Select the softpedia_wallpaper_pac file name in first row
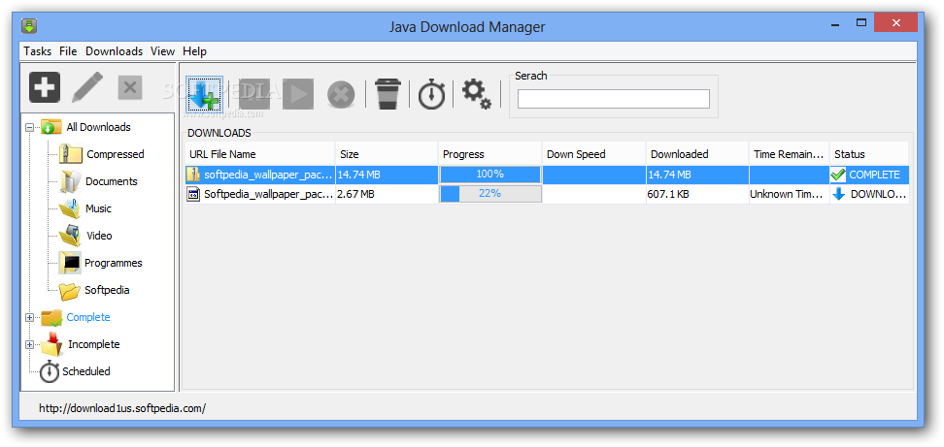The image size is (944, 447). 268,175
